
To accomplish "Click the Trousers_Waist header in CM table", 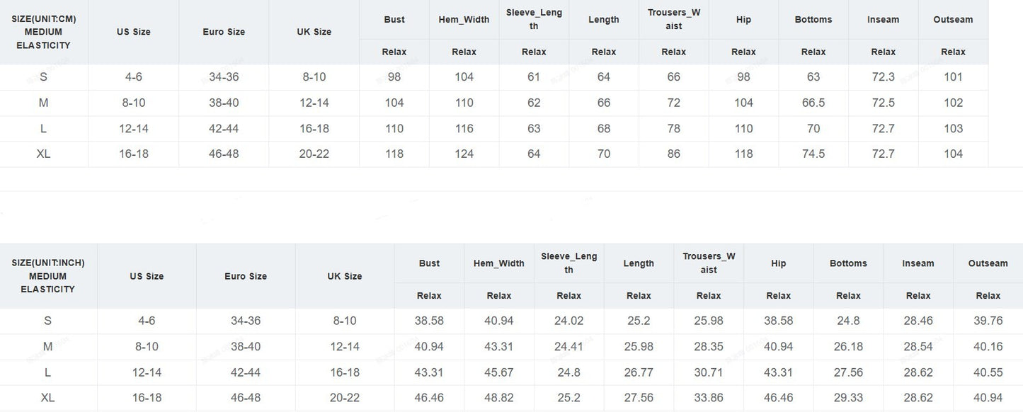I will pos(673,19).
